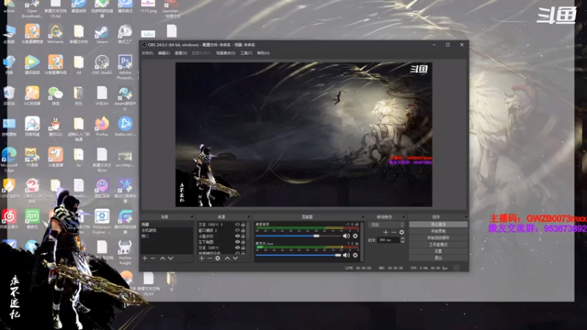The height and width of the screenshot is (330, 587).
Task: Open the Adobe Photoshop desktop shortcut
Action: coord(125,67)
